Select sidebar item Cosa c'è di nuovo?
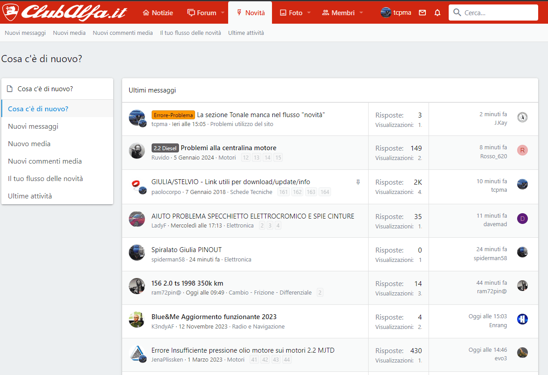The image size is (548, 375). point(57,109)
